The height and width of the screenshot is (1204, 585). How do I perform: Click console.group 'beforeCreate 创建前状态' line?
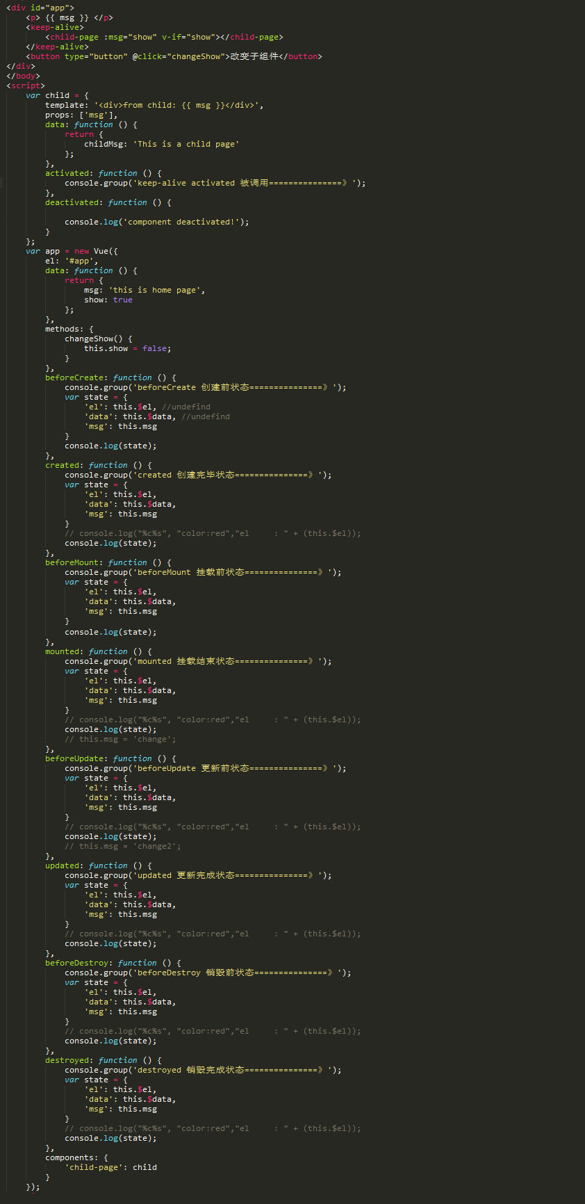coord(206,387)
